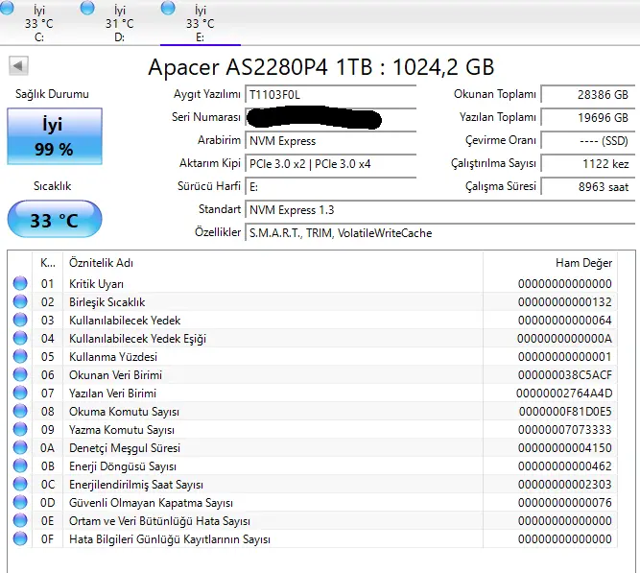Viewport: 640px width, 573px height.
Task: Click the blue status orb for E: drive
Action: [168, 8]
